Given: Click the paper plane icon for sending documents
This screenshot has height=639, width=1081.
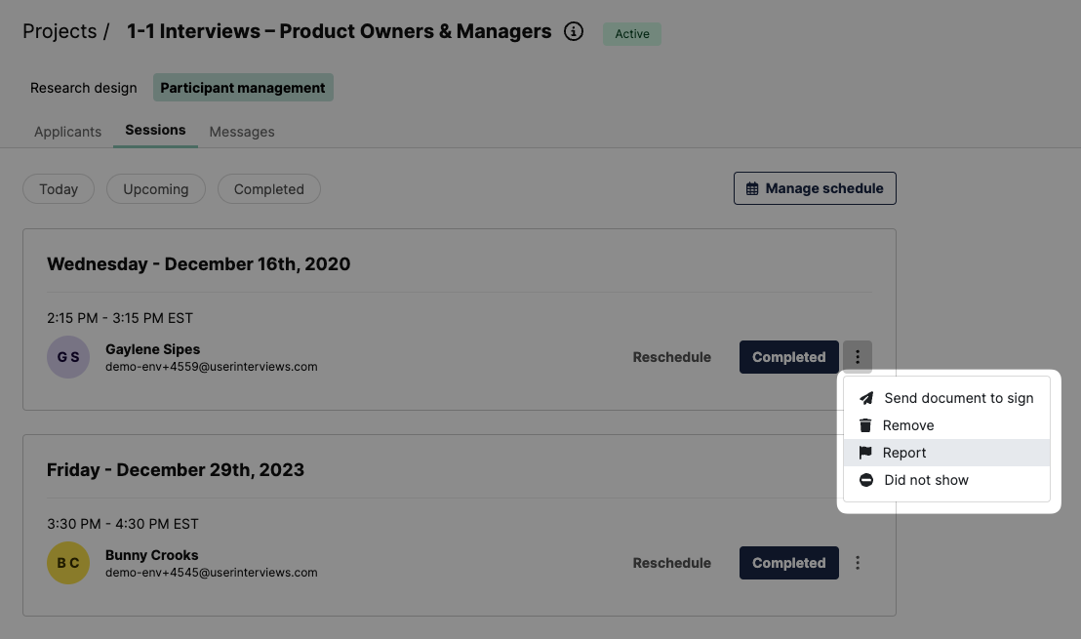Looking at the screenshot, I should 865,398.
